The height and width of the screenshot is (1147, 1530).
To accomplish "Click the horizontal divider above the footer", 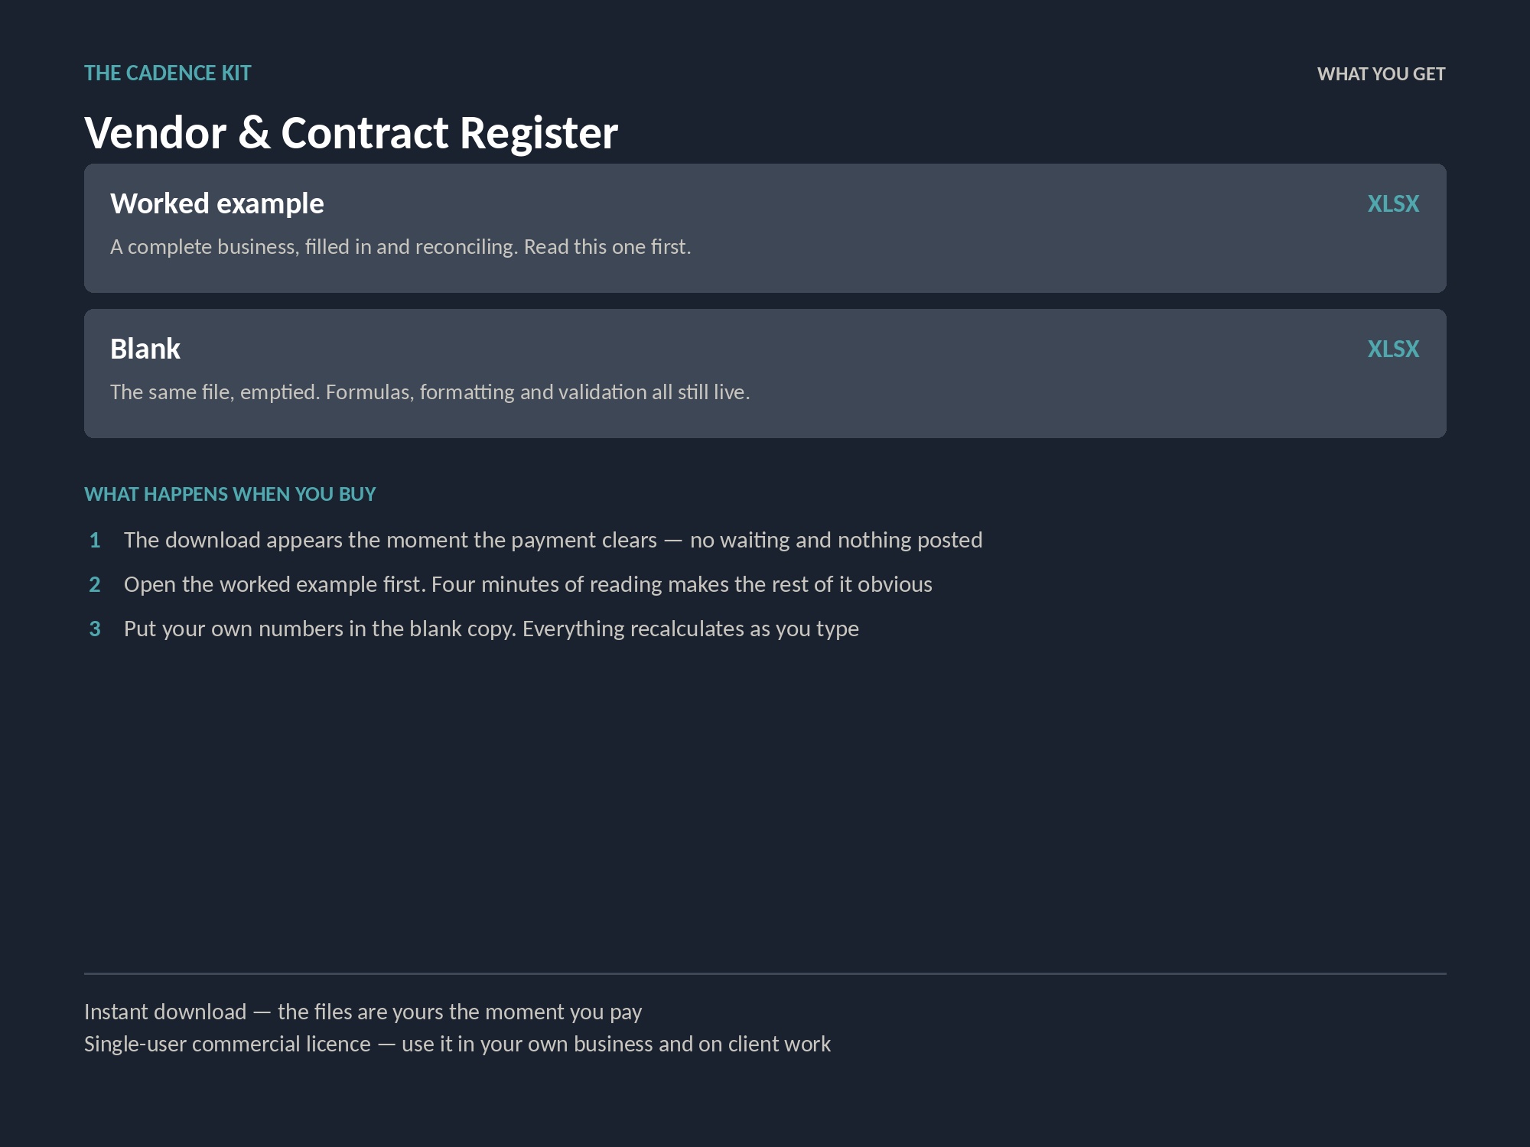I will tap(765, 973).
